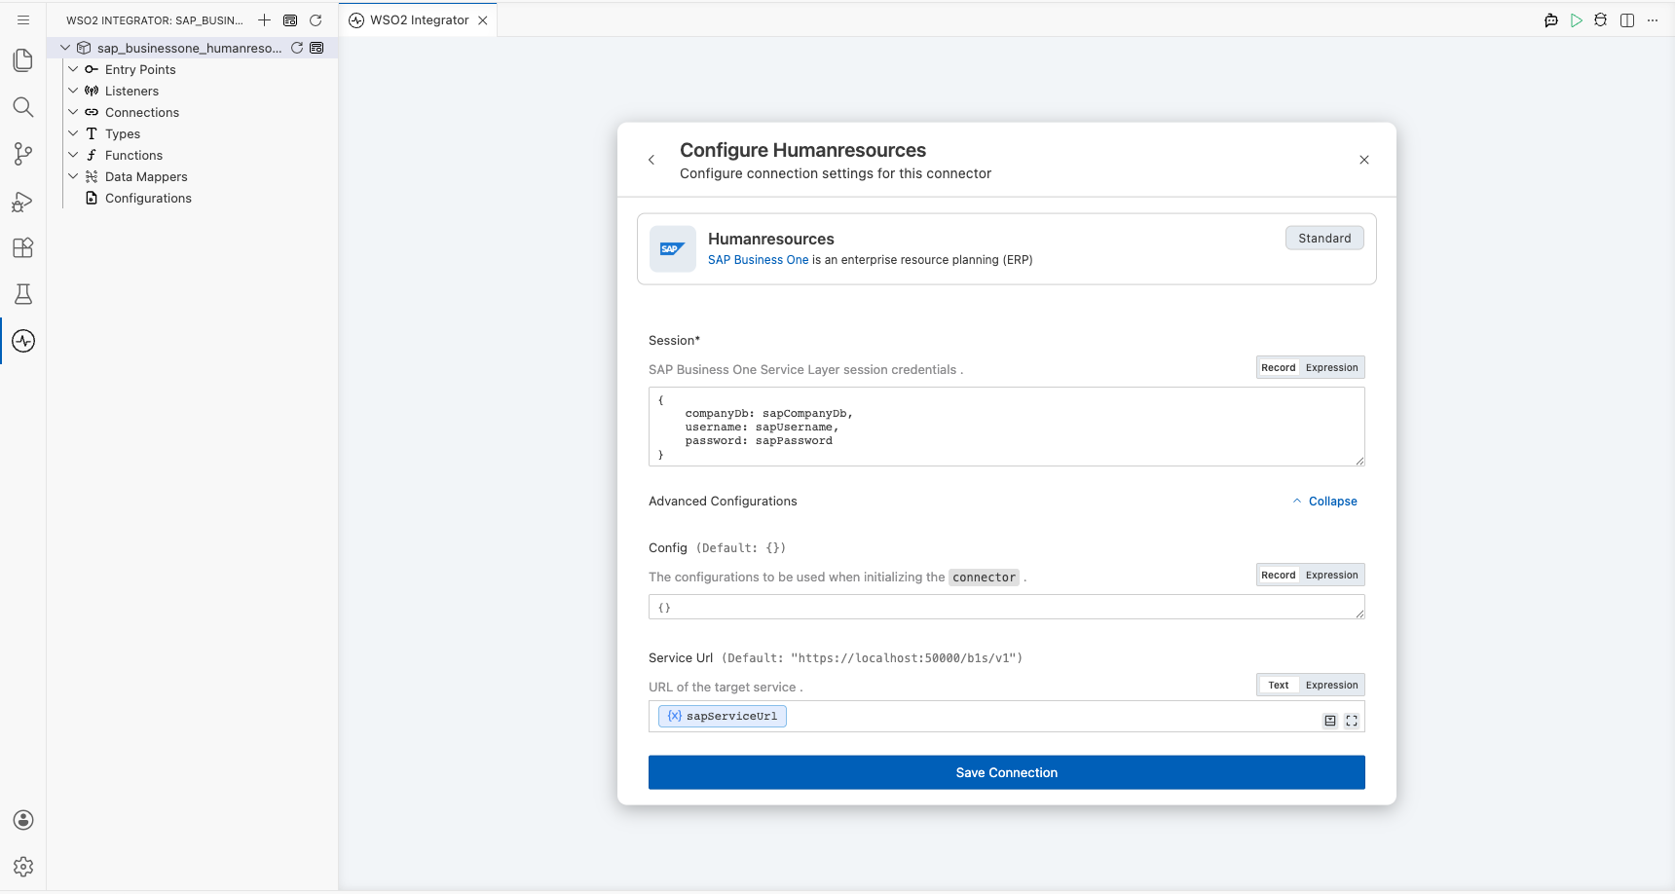Collapse the Data Mappers node

click(x=73, y=176)
